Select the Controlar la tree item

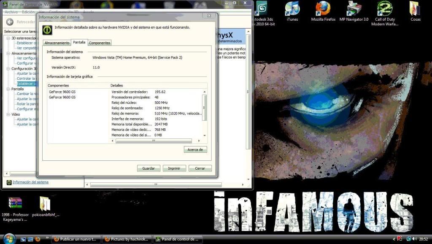point(27,79)
